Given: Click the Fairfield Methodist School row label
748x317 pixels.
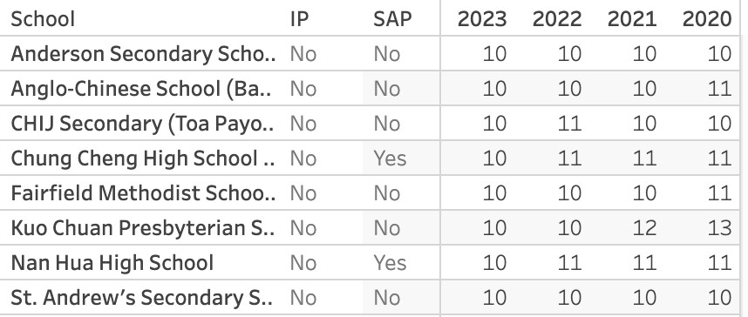Looking at the screenshot, I should (143, 193).
